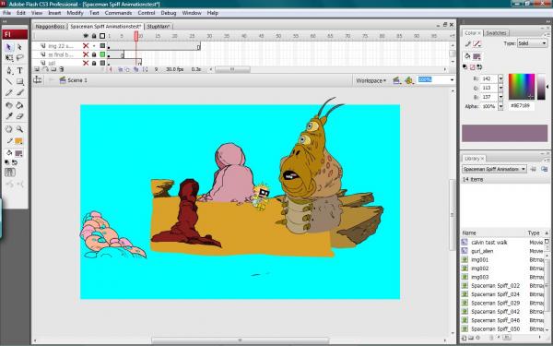Click the Swap Colors icon in Tools panel
This screenshot has width=553, height=346.
tap(15, 162)
